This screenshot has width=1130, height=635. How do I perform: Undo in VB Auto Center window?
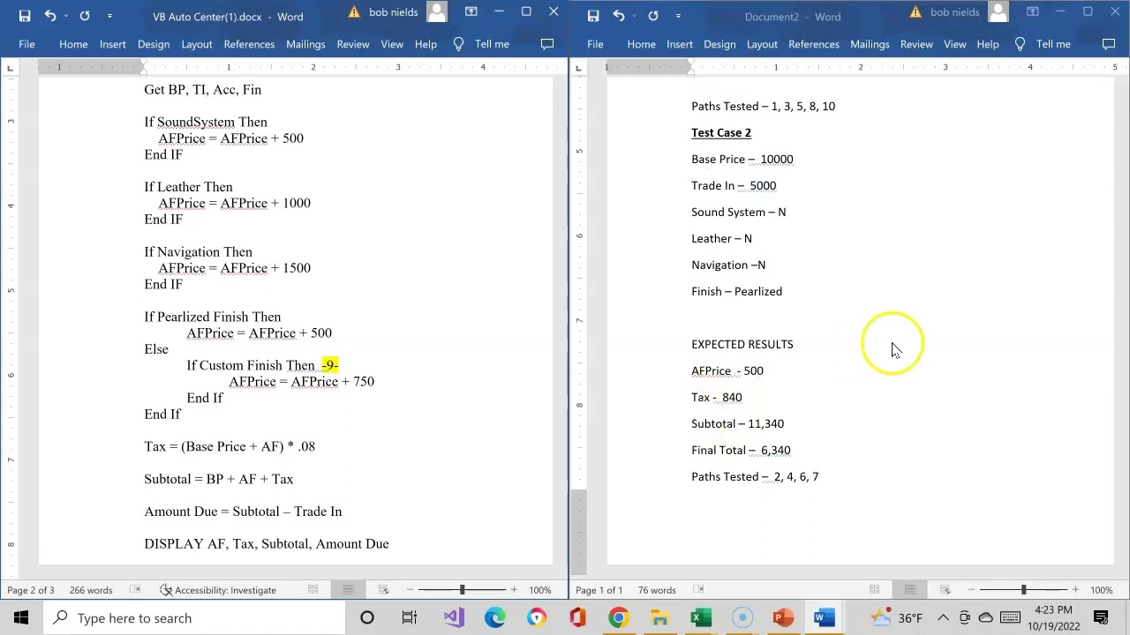[50, 16]
